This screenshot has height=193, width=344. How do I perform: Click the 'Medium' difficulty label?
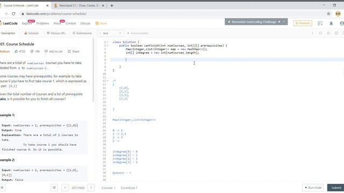pyautogui.click(x=5, y=51)
